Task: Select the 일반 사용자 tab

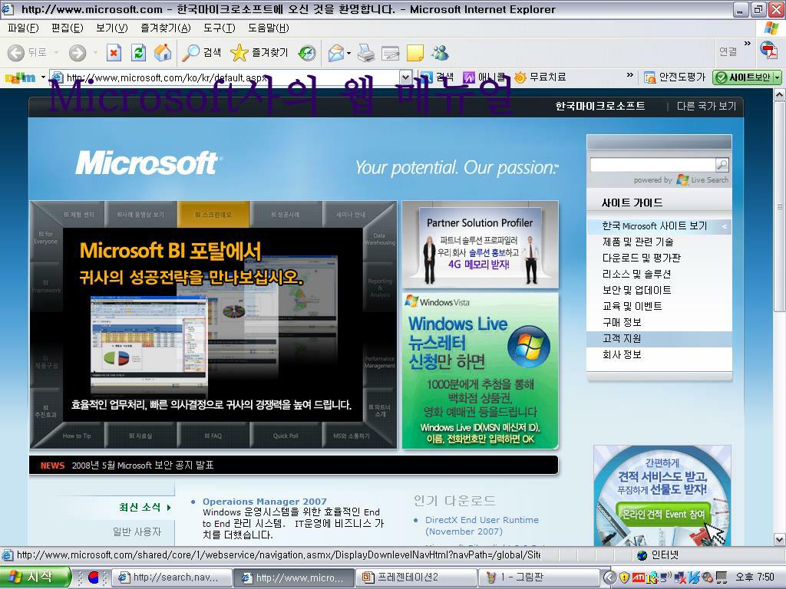Action: tap(137, 532)
